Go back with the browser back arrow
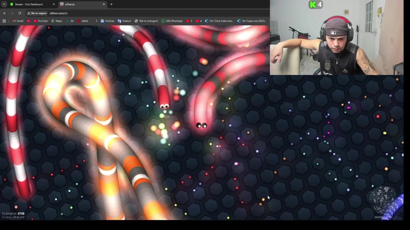The width and height of the screenshot is (410, 230). point(4,13)
